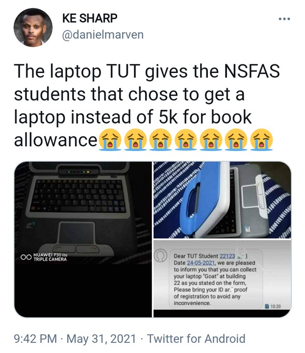Viewport: 305px width, 353px height.
Task: Click the SMS sender contact avatar icon
Action: 160,255
